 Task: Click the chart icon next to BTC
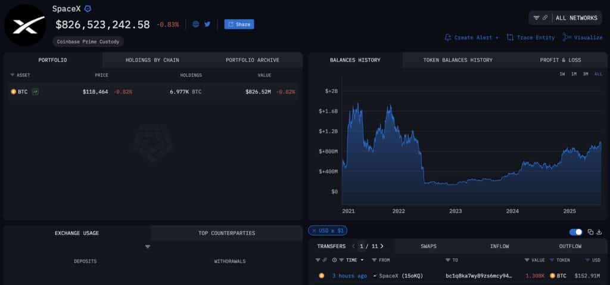[35, 92]
